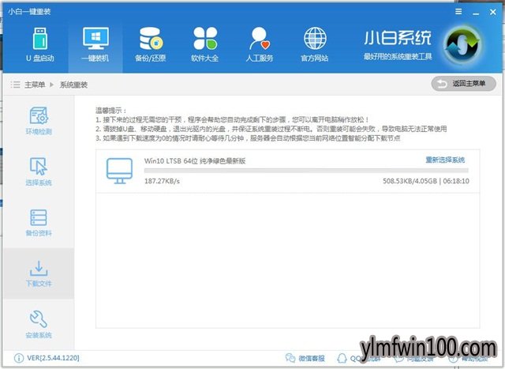Click the VER[2.5.44.1220] version label

53,358
